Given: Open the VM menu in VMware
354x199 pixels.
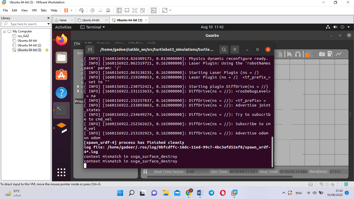Looking at the screenshot, I should pyautogui.click(x=34, y=10).
